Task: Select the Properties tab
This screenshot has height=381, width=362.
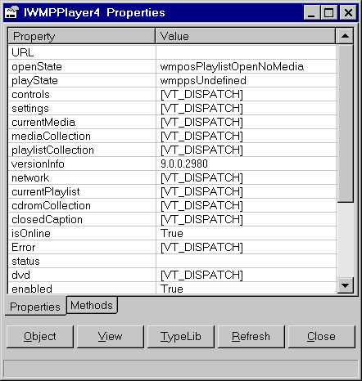Action: (x=35, y=307)
